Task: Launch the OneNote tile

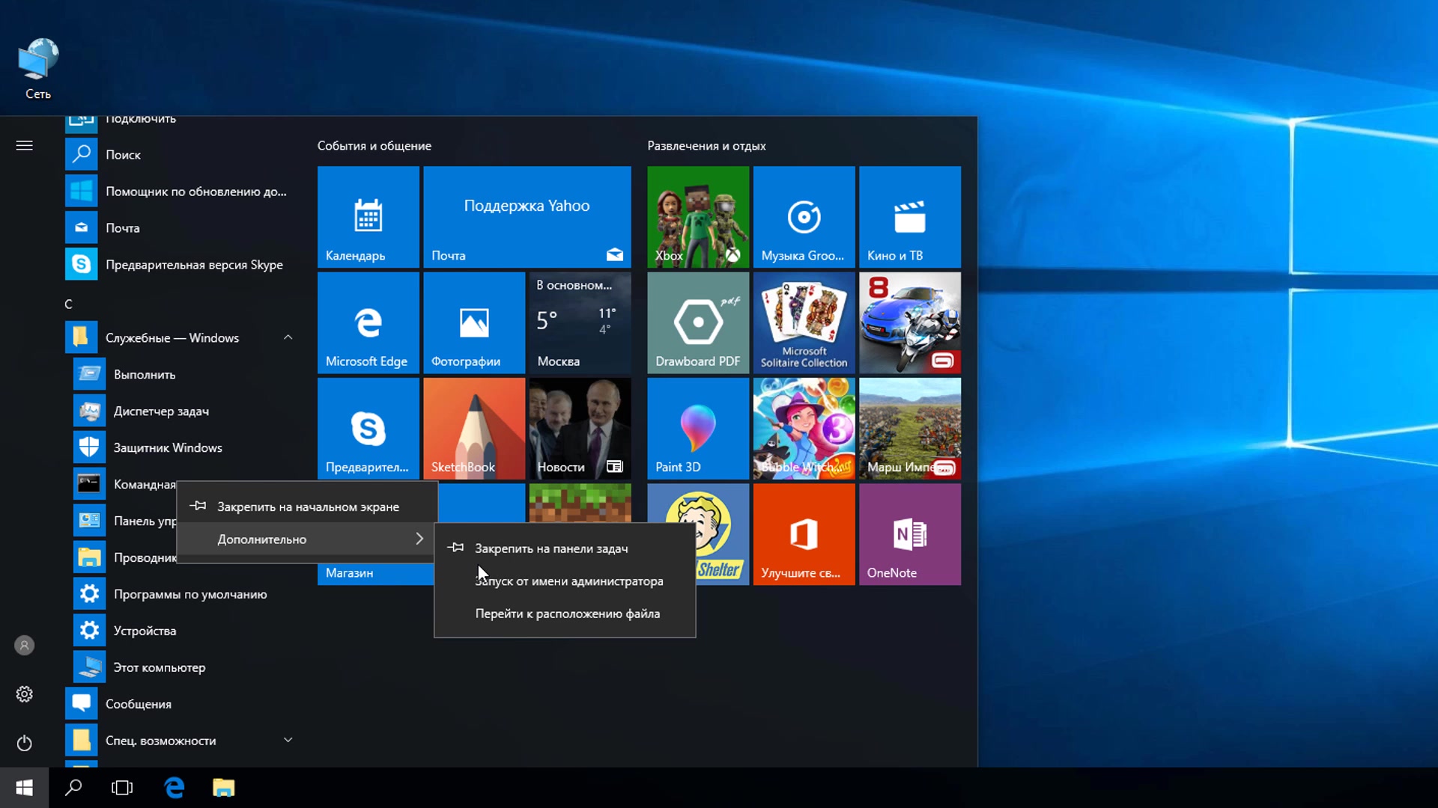Action: (x=909, y=534)
